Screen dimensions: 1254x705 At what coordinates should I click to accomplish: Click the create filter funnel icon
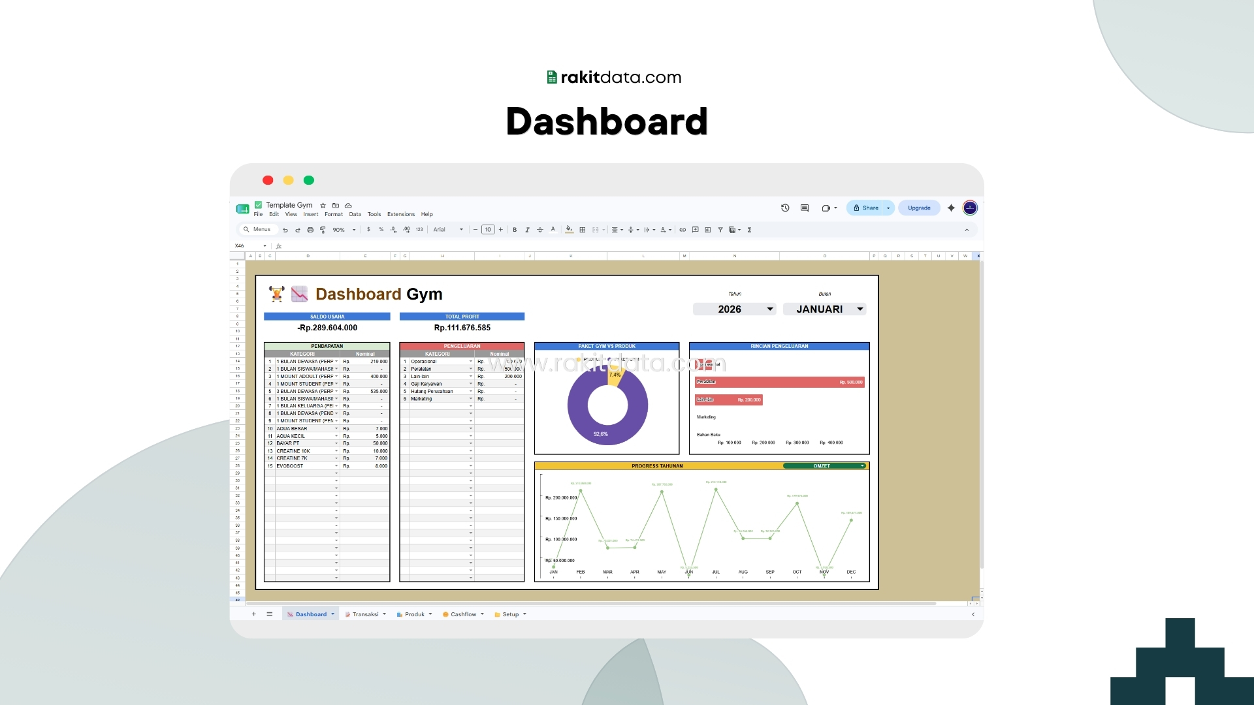(x=720, y=230)
